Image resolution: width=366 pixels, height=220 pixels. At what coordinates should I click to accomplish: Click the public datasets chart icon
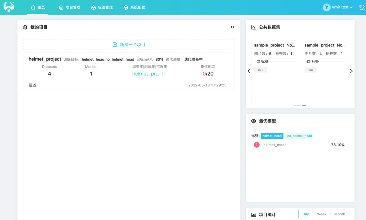pos(253,27)
